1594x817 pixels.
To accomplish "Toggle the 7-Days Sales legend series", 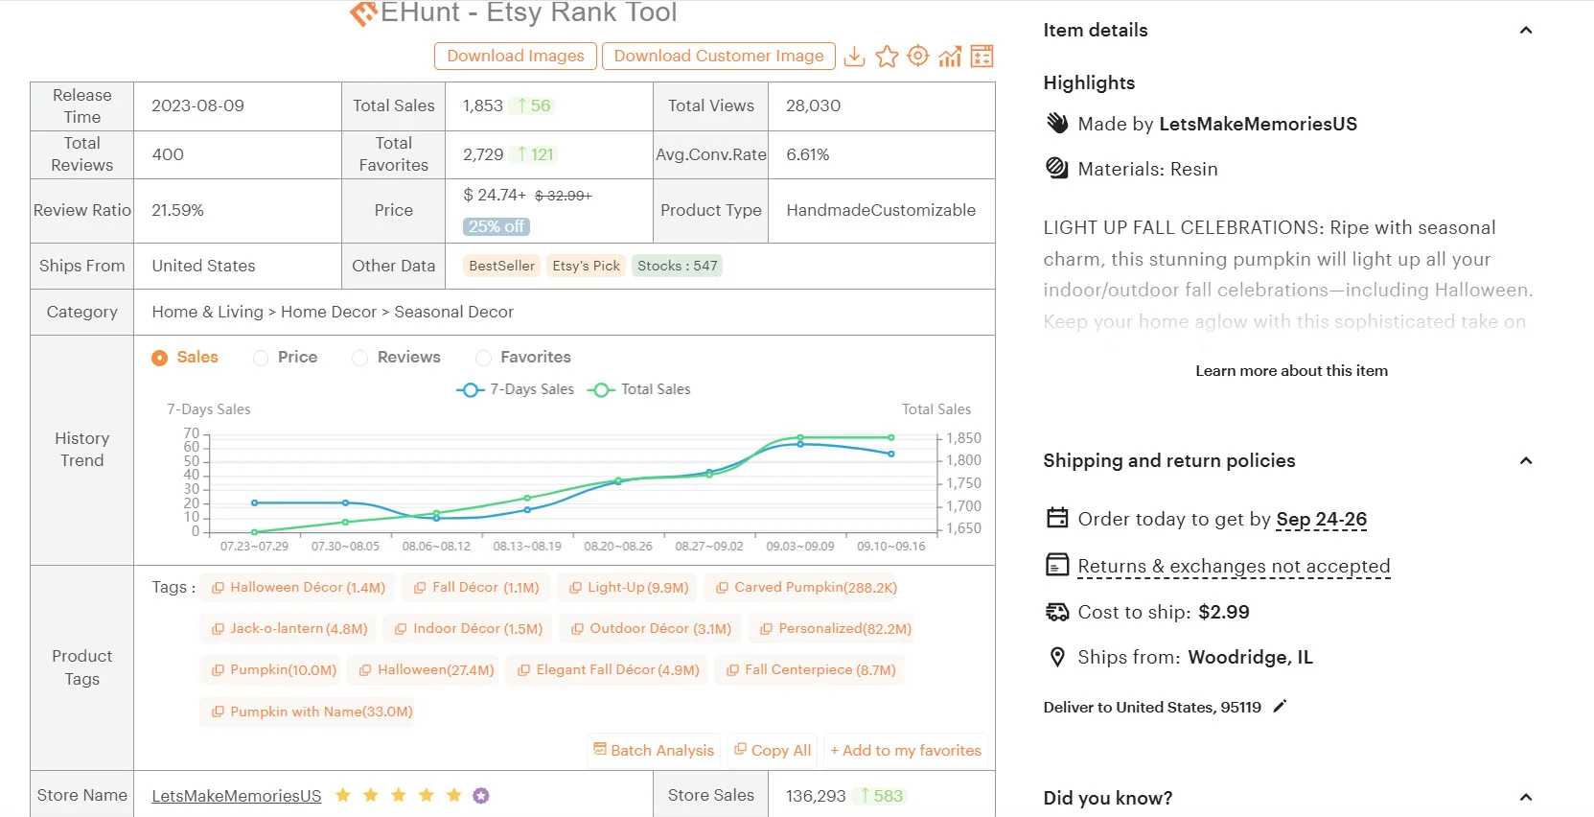I will (516, 389).
